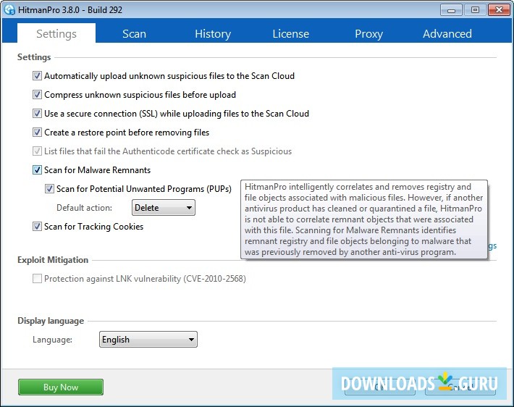Disable Create a restore point before removing

coord(37,133)
